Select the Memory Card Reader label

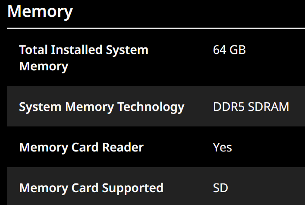click(81, 148)
